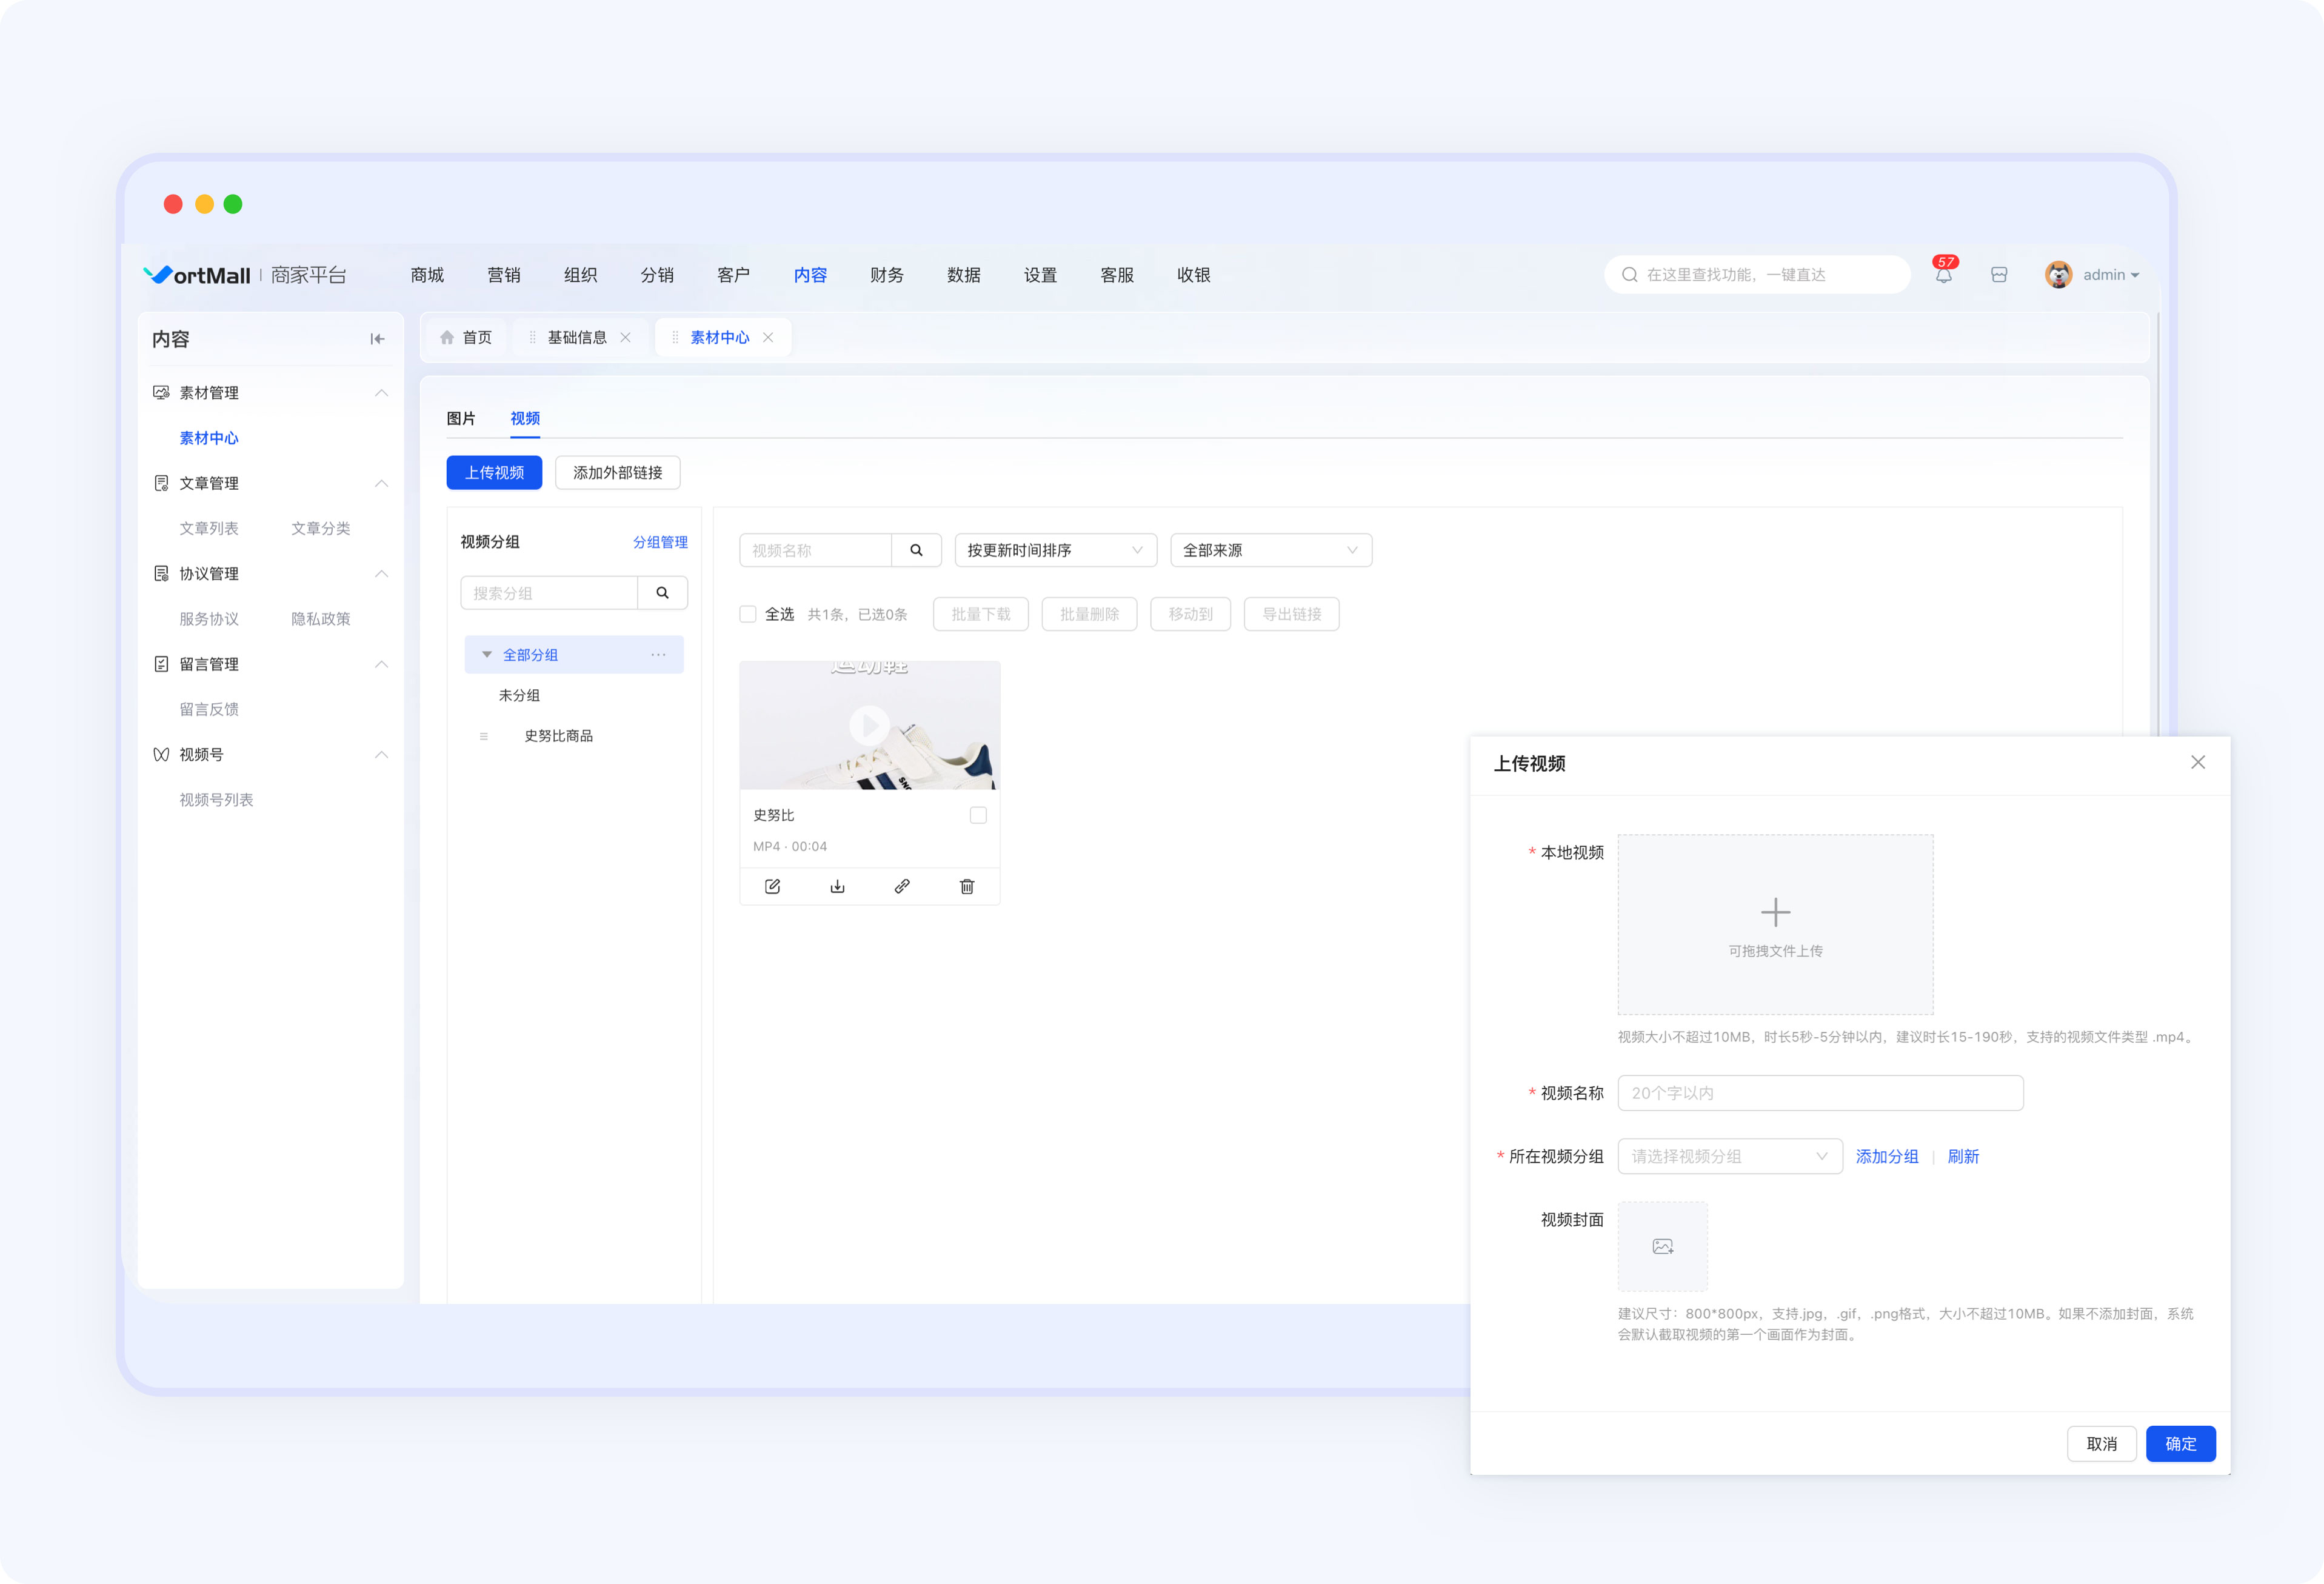Click the drag handle beside 史努比商品
Image resolution: width=2324 pixels, height=1584 pixels.
484,736
